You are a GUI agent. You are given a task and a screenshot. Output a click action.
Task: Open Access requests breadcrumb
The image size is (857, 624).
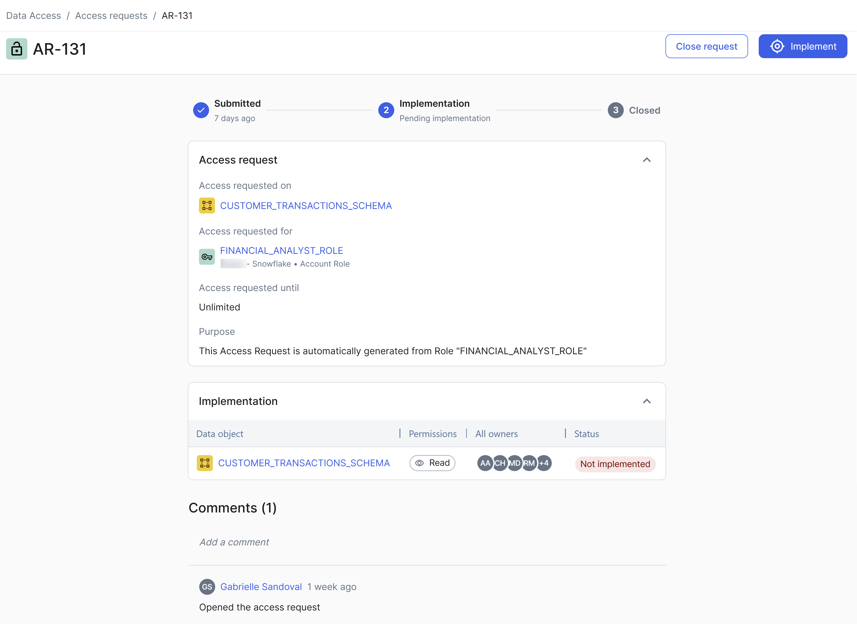click(x=111, y=15)
